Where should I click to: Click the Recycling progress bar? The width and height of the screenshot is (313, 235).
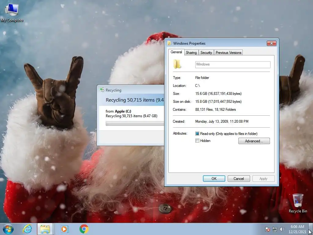tap(135, 124)
